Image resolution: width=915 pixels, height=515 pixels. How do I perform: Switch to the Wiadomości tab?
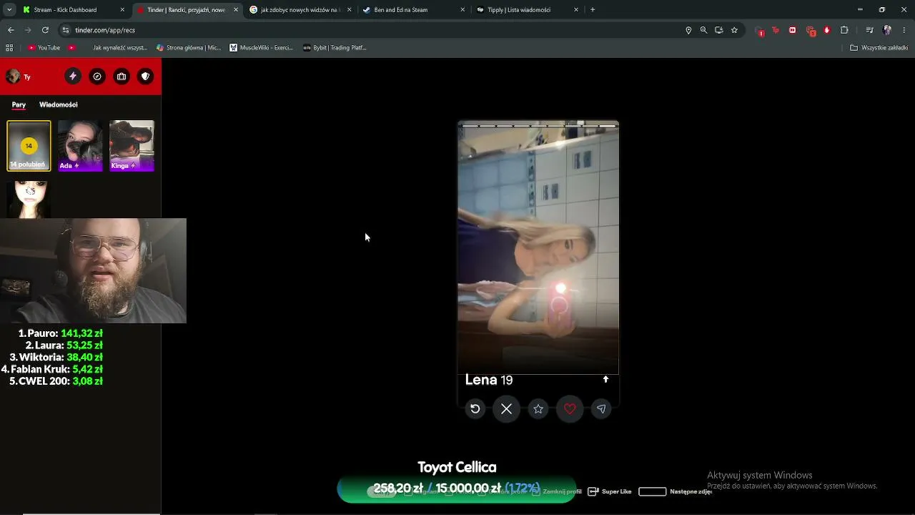59,104
